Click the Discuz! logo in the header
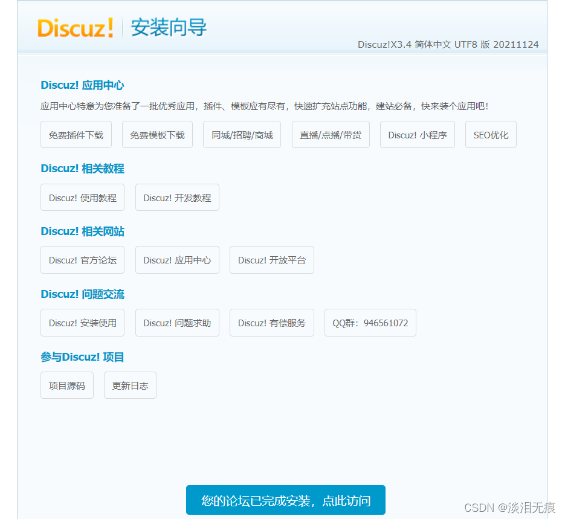The height and width of the screenshot is (519, 565). pos(76,28)
